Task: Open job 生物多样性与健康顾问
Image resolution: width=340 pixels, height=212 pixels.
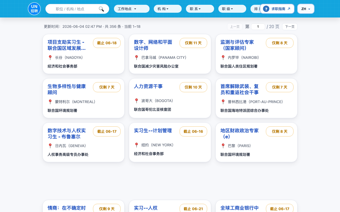Action: point(67,89)
